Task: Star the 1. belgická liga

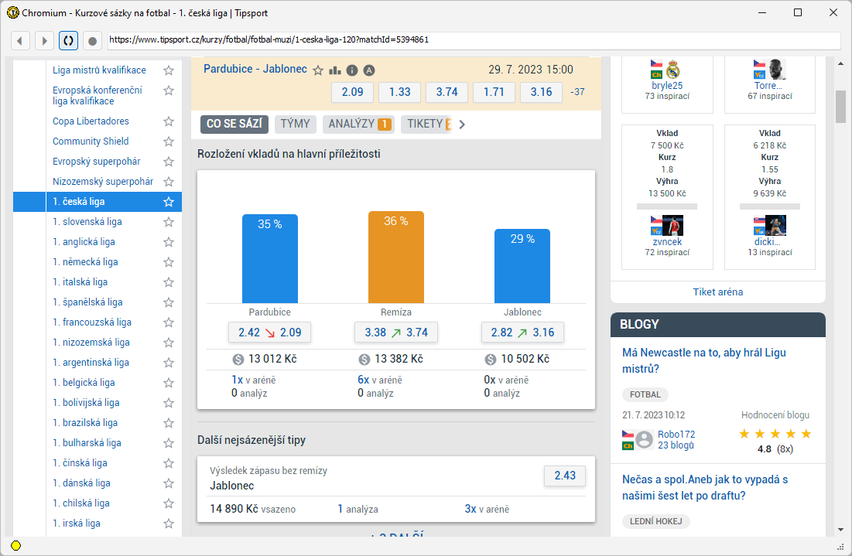Action: pyautogui.click(x=169, y=382)
